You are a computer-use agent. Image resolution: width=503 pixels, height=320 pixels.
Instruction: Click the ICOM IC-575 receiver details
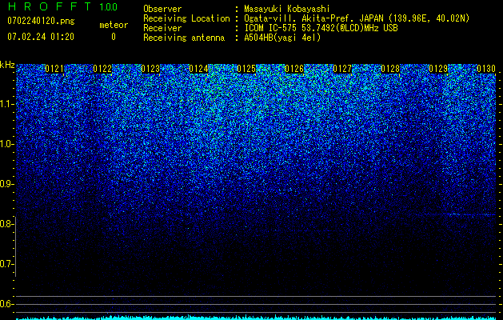tap(321, 28)
